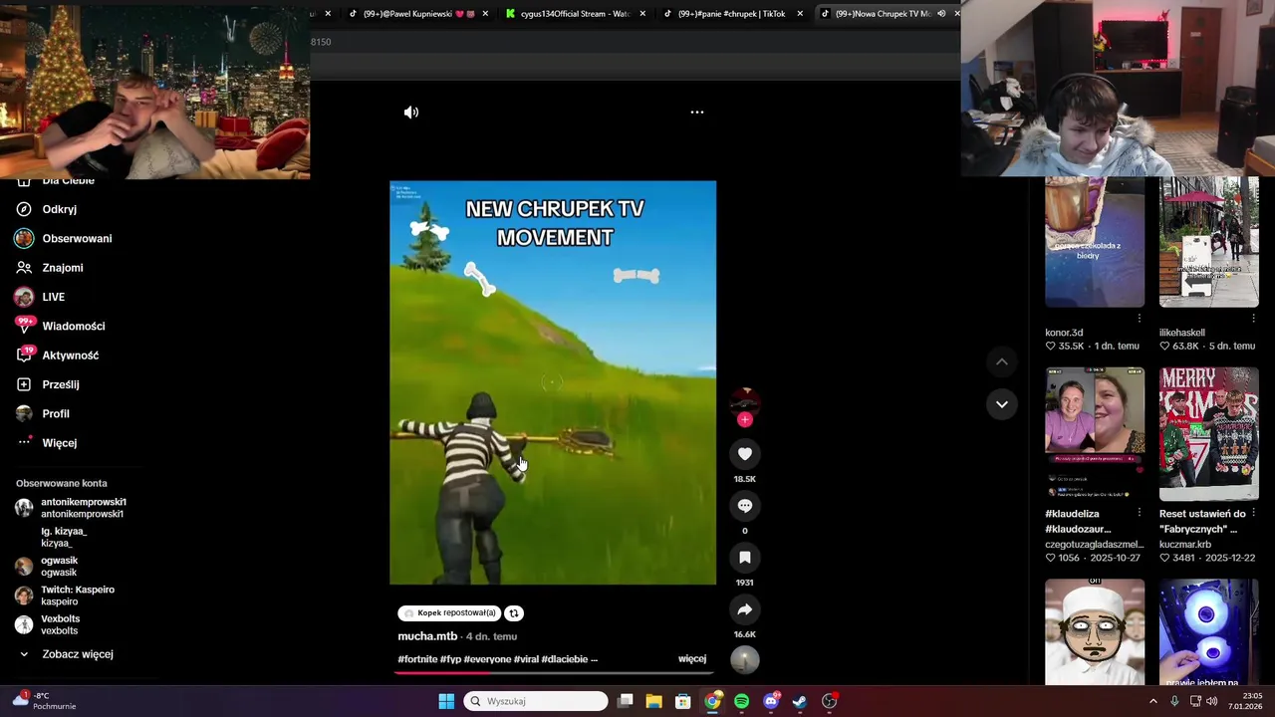Go to next video with down arrow

coord(1002,404)
